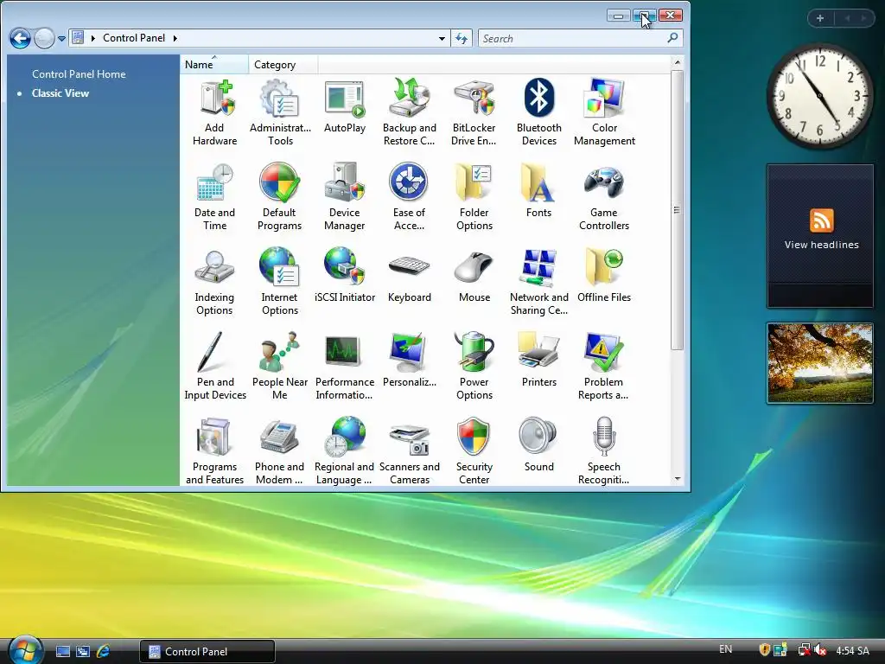Click the slideshow picture gadget
This screenshot has height=664, width=885.
820,363
